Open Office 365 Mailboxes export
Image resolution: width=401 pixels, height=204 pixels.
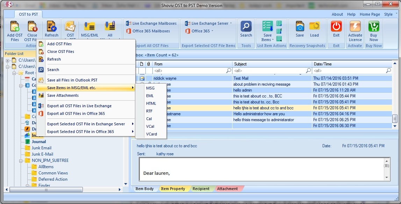(x=148, y=31)
